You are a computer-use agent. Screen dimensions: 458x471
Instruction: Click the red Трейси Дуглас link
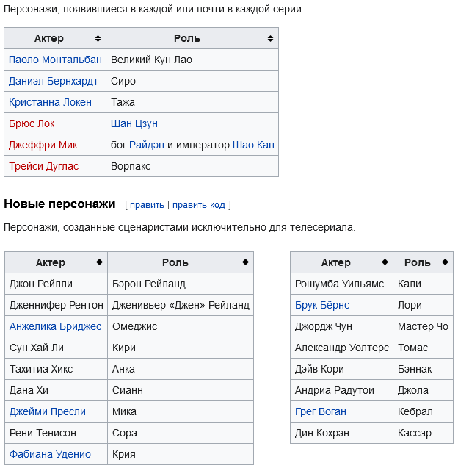point(43,166)
